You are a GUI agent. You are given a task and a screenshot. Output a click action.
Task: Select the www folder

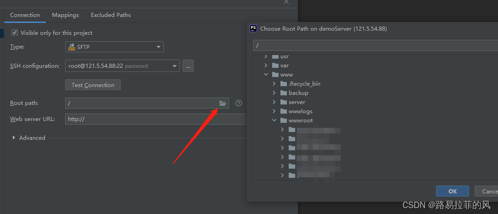tap(287, 75)
